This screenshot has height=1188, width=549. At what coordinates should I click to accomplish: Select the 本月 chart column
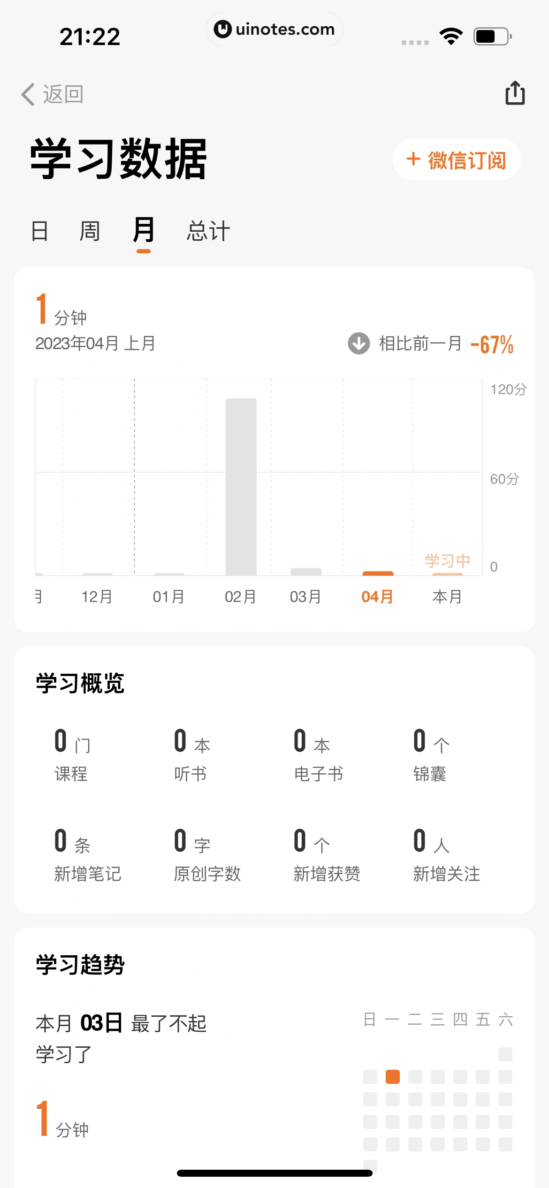[448, 582]
